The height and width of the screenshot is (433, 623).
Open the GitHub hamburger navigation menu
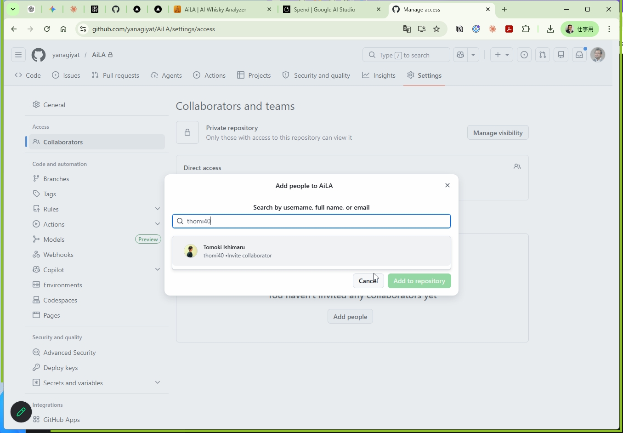click(18, 55)
